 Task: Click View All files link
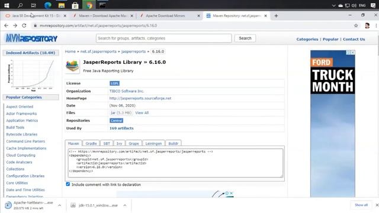pos(142,113)
